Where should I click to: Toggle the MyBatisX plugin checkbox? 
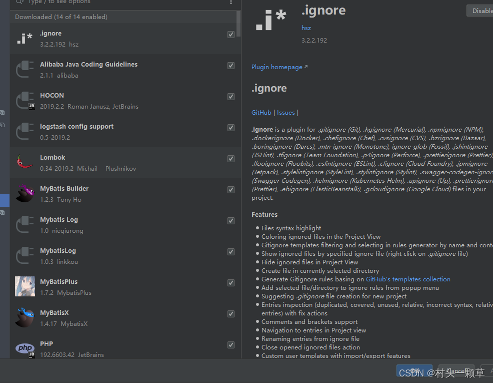tap(231, 314)
